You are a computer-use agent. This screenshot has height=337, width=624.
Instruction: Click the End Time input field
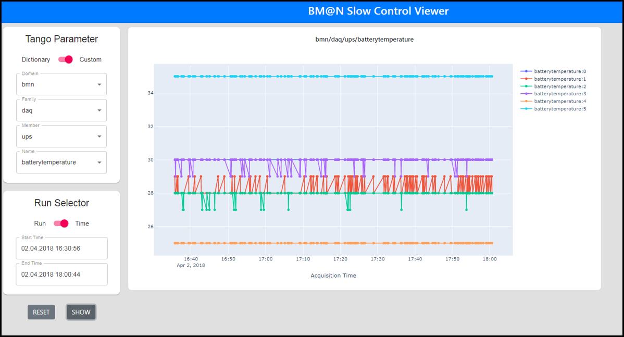pos(61,274)
